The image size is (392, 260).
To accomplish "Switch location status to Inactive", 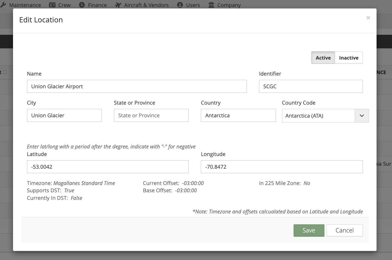I will (x=349, y=58).
